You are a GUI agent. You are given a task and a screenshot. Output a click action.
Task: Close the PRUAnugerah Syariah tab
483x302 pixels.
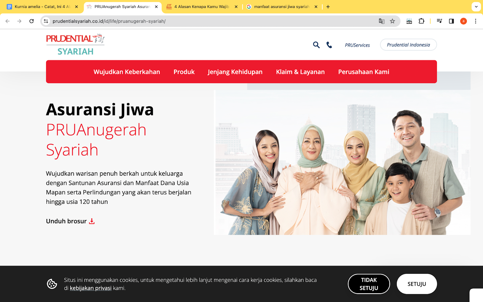click(156, 7)
